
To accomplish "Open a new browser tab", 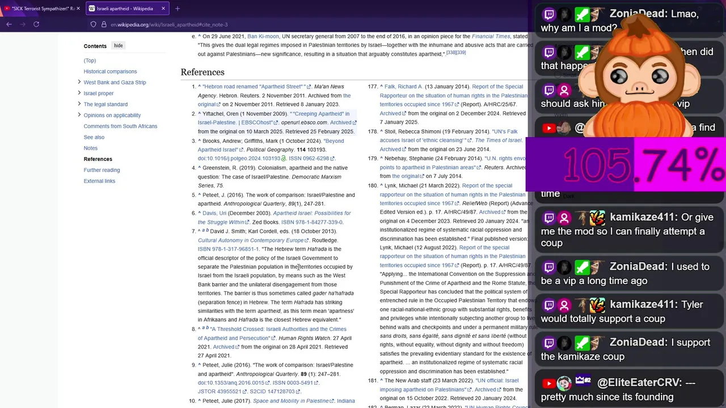I will (x=177, y=8).
